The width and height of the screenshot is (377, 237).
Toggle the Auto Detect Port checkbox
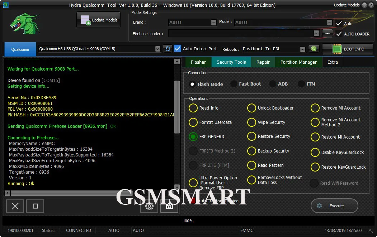[x=178, y=49]
